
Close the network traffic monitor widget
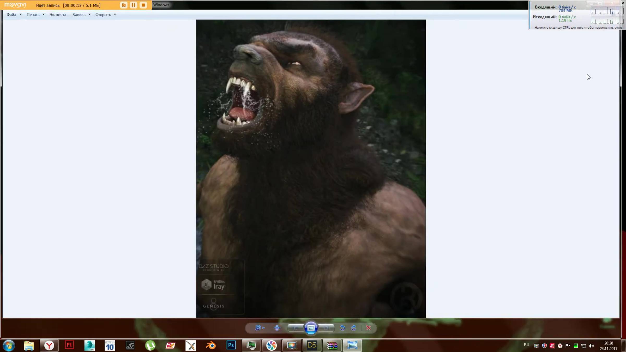pos(623,3)
